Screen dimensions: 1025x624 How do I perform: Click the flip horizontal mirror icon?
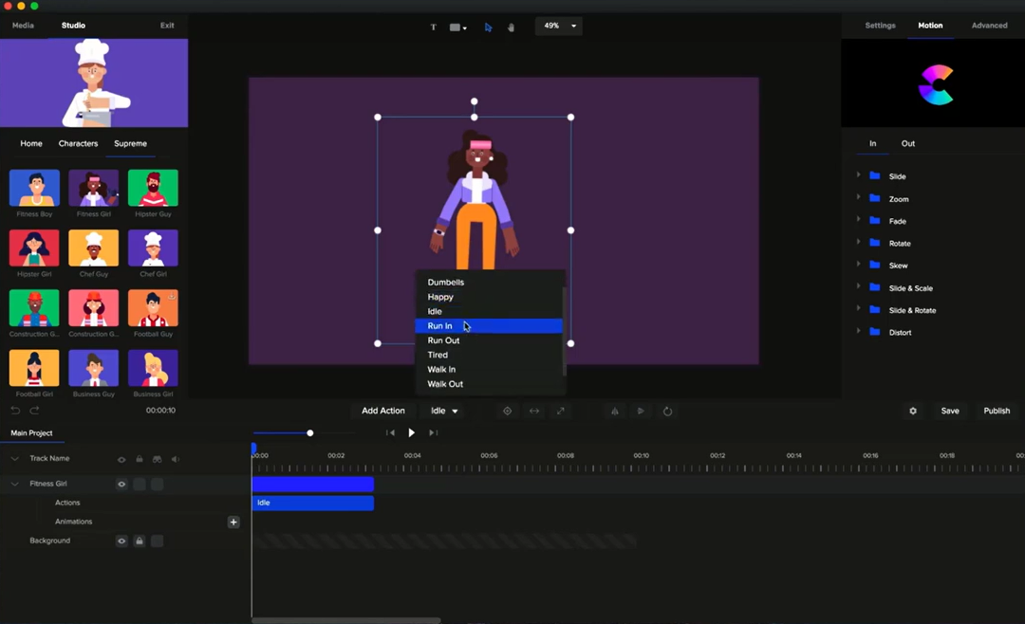[614, 411]
